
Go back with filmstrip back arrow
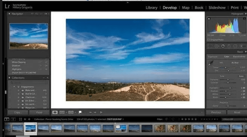pos(25,119)
